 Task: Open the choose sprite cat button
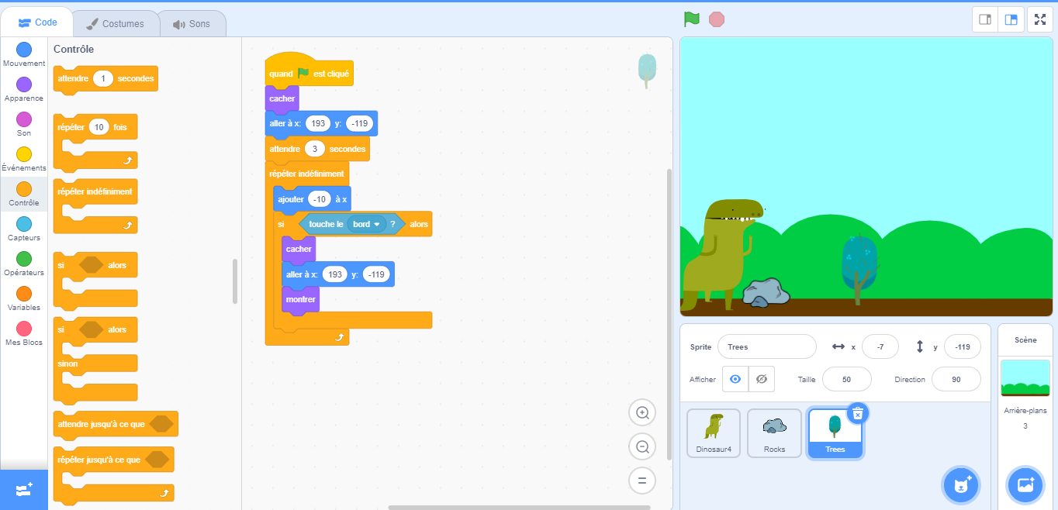click(x=962, y=485)
